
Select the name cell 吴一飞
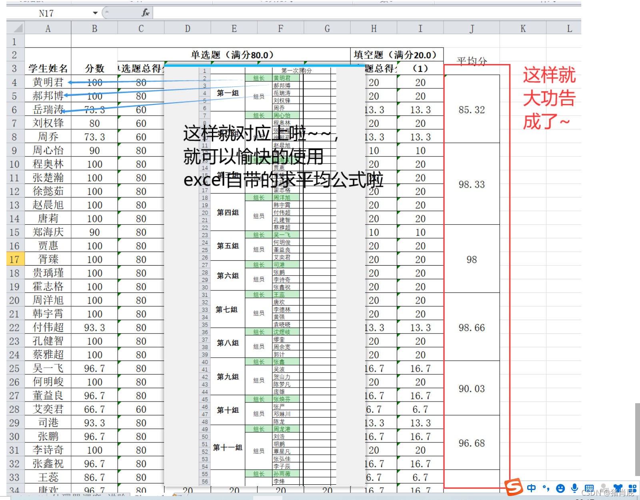coord(48,368)
